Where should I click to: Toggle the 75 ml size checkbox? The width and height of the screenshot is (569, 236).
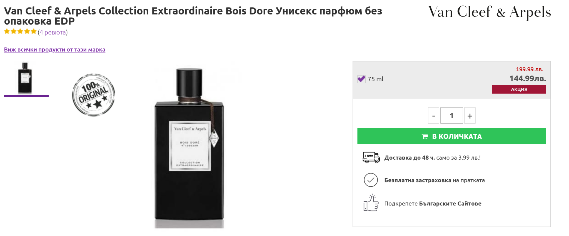point(361,79)
